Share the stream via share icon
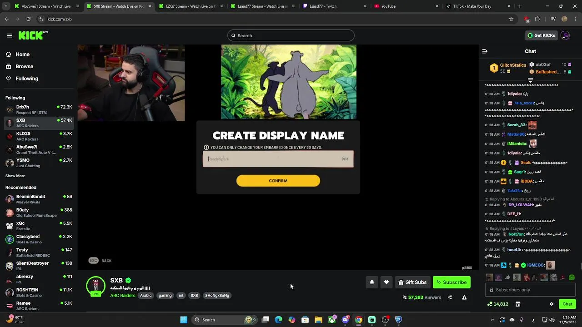This screenshot has width=582, height=327. (x=450, y=297)
